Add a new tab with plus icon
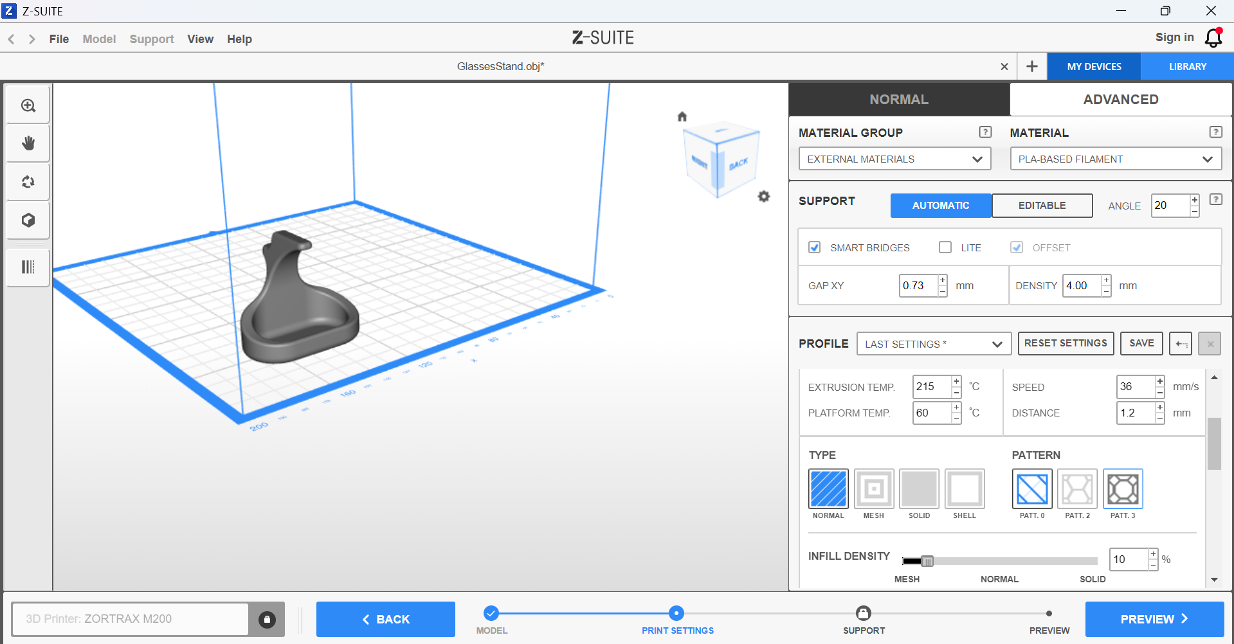Screen dimensions: 1234x644 (1032, 66)
